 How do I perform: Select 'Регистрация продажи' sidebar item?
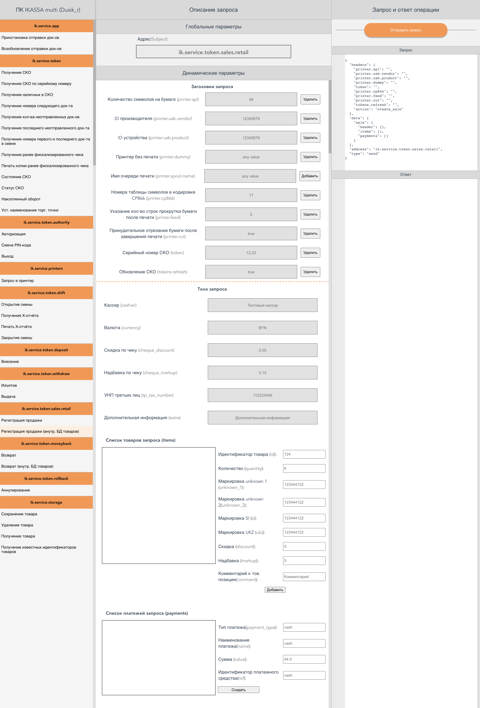22,420
